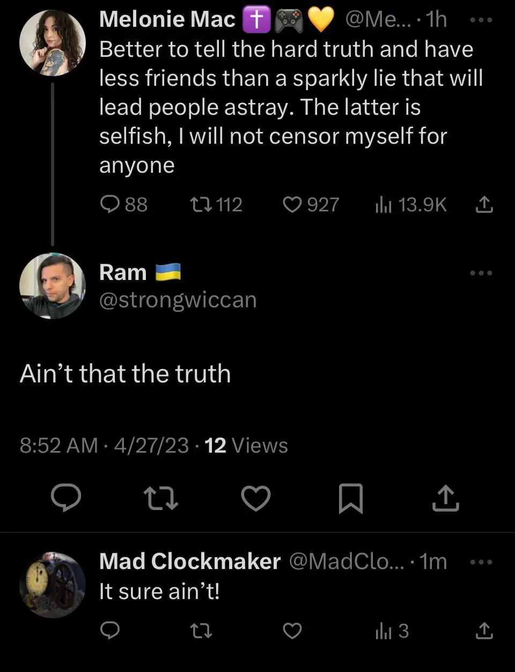The image size is (515, 672).
Task: Open more options for Melonie Mac's tweet
Action: (x=481, y=20)
